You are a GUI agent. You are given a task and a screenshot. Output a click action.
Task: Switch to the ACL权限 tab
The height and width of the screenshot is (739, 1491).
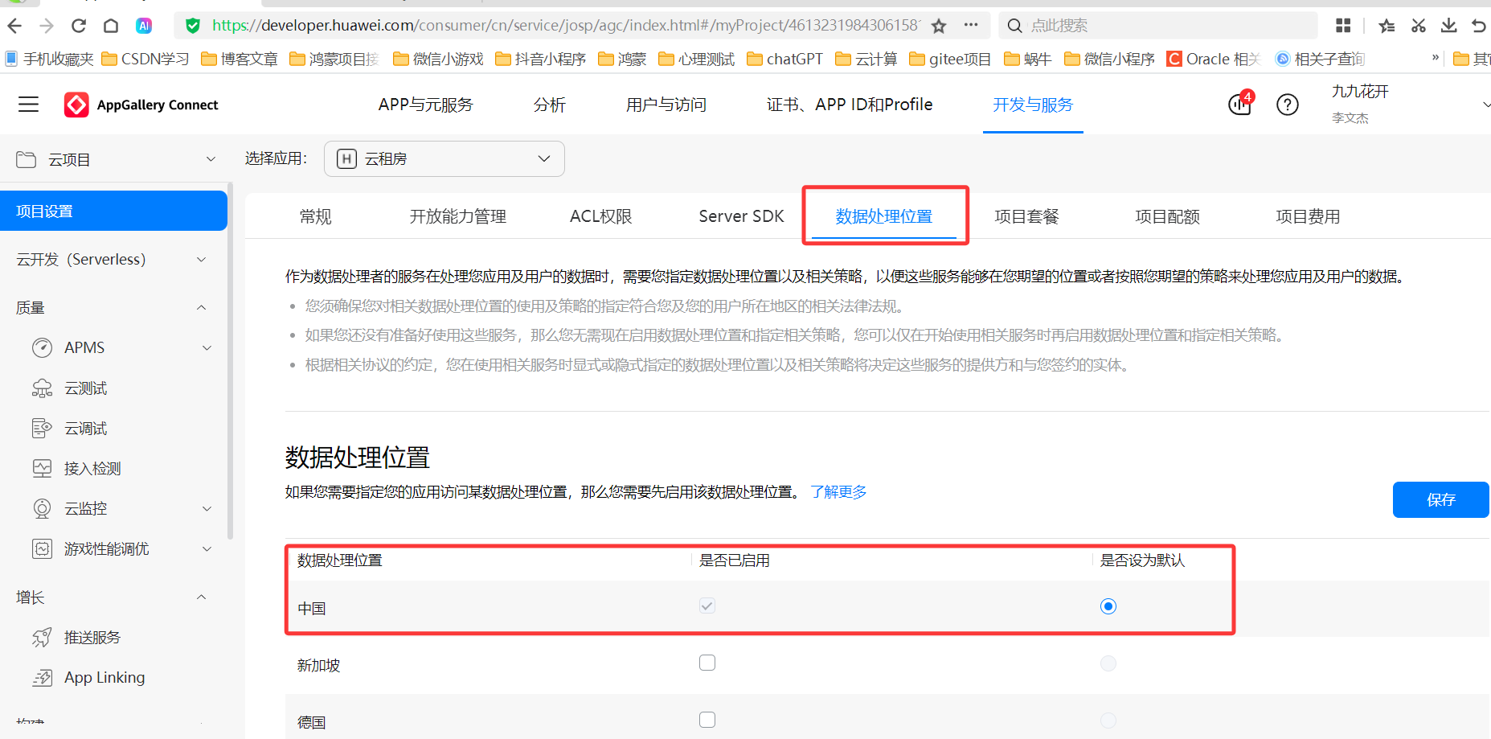(601, 216)
